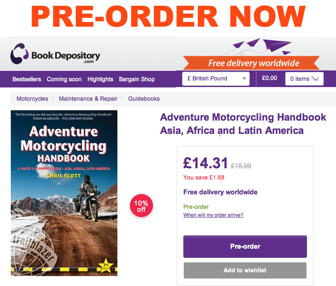Click the 10% off badge
This screenshot has width=336, height=286.
(x=141, y=206)
